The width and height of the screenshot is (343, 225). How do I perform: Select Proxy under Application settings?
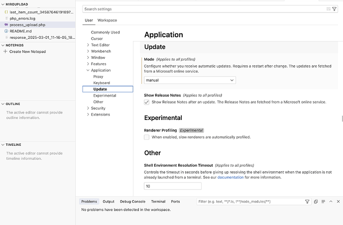(98, 77)
